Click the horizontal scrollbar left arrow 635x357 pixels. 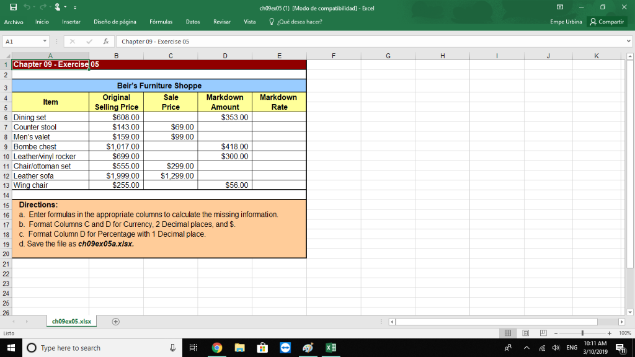[x=392, y=322]
